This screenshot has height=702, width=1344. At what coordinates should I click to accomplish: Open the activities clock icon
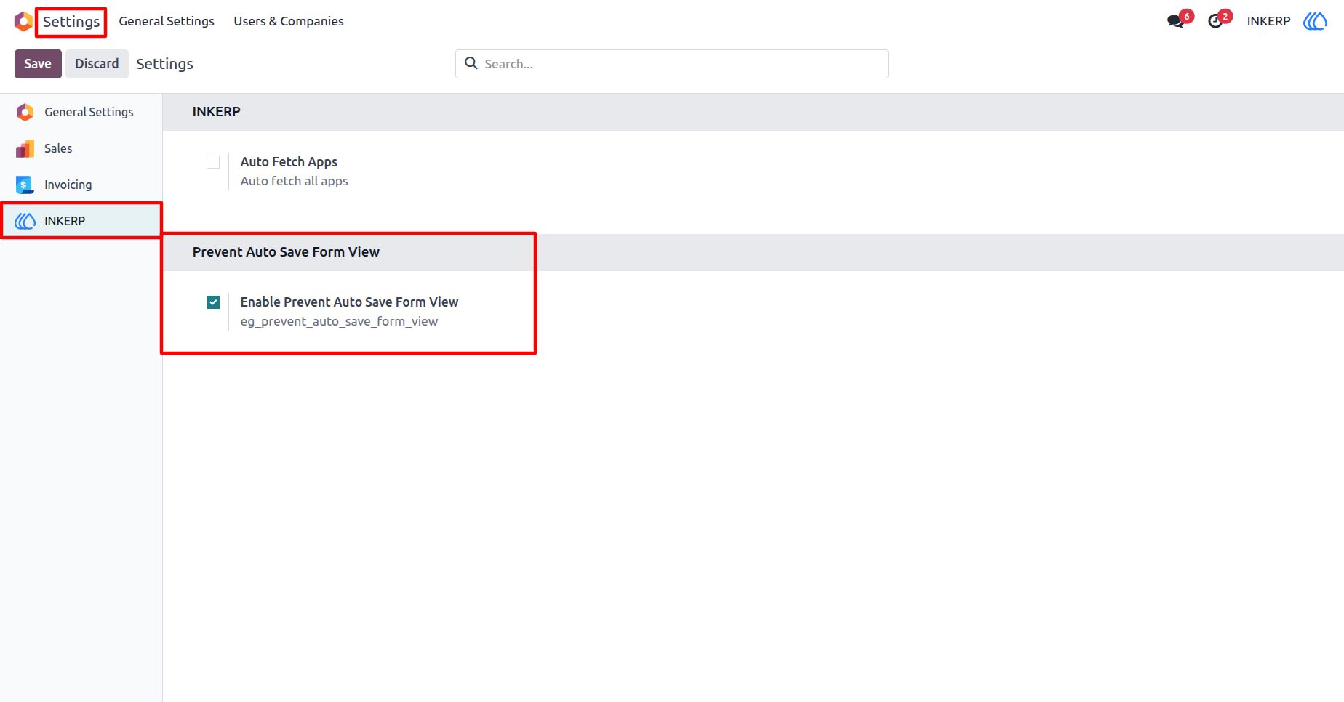1215,21
